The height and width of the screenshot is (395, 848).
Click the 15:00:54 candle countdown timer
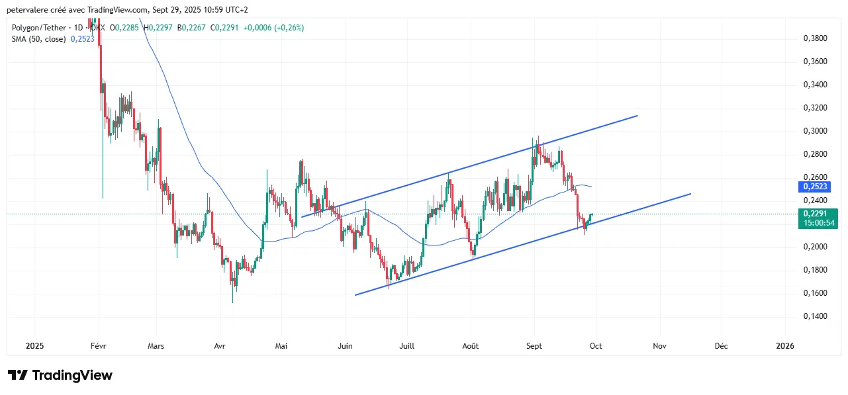pyautogui.click(x=820, y=224)
